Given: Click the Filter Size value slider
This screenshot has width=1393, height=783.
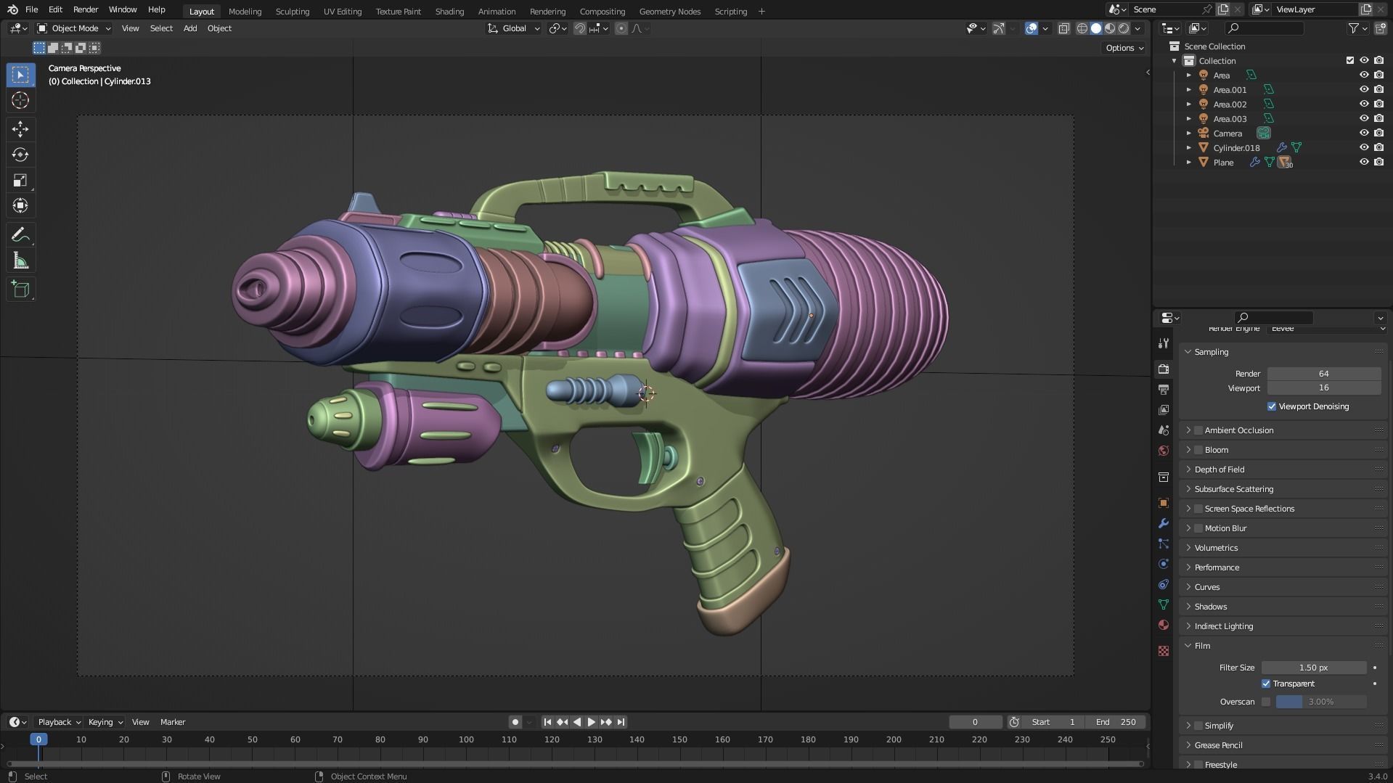Looking at the screenshot, I should coord(1314,668).
